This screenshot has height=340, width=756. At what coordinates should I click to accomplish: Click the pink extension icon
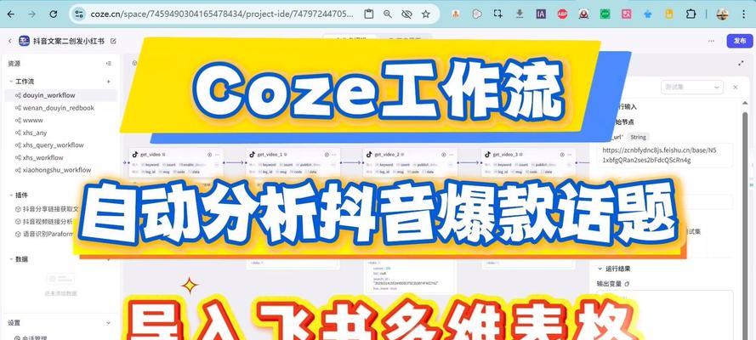[626, 14]
